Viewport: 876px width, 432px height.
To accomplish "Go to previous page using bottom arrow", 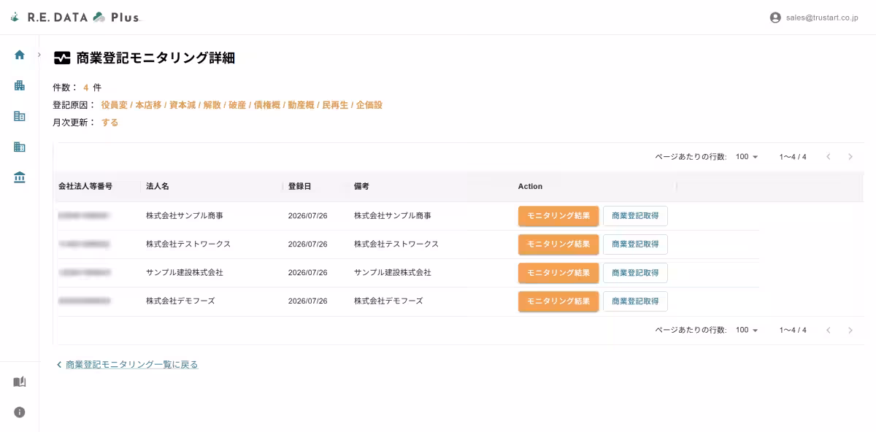I will pyautogui.click(x=829, y=331).
